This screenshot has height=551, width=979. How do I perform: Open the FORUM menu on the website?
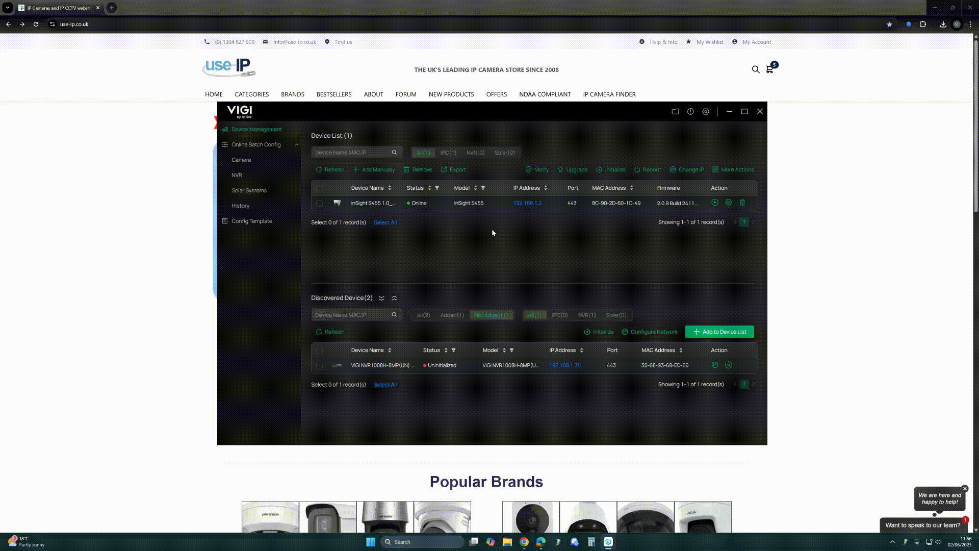[406, 94]
